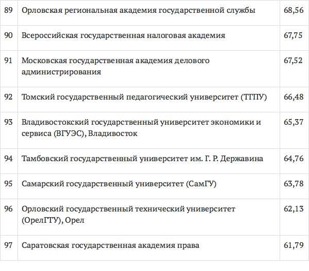Click the score 62,13
The width and height of the screenshot is (309, 271).
click(293, 209)
